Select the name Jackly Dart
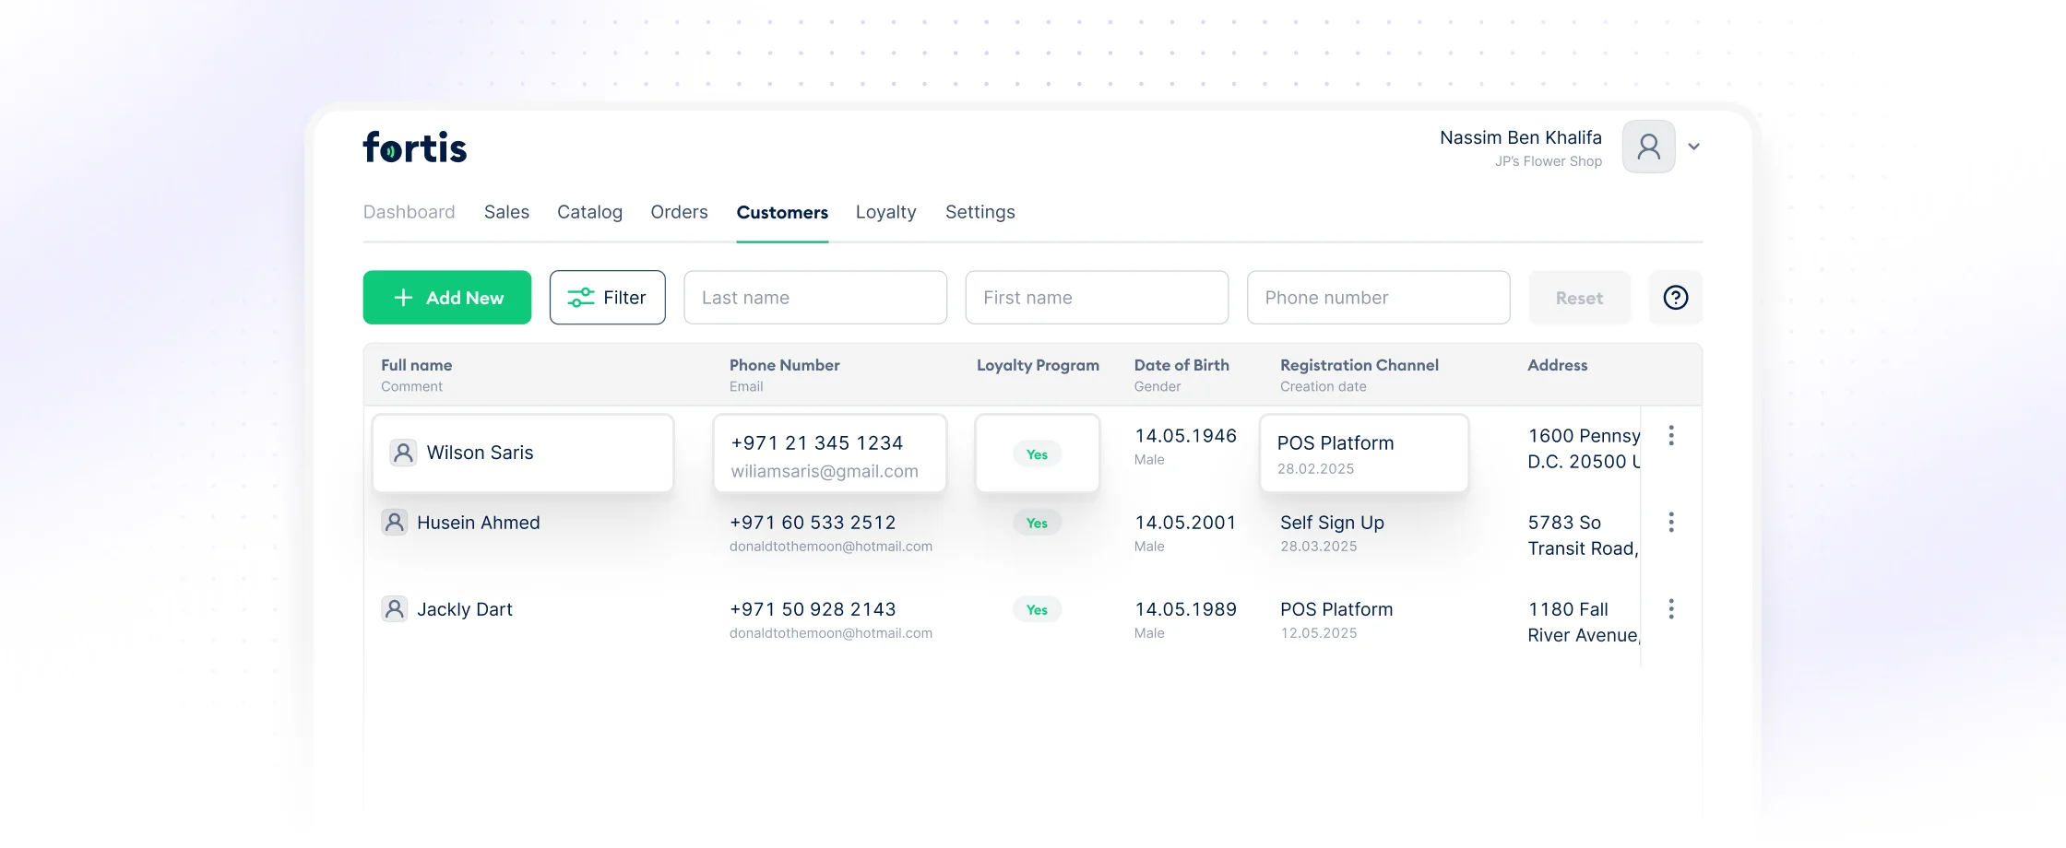Screen dimensions: 2066x848 (x=464, y=609)
